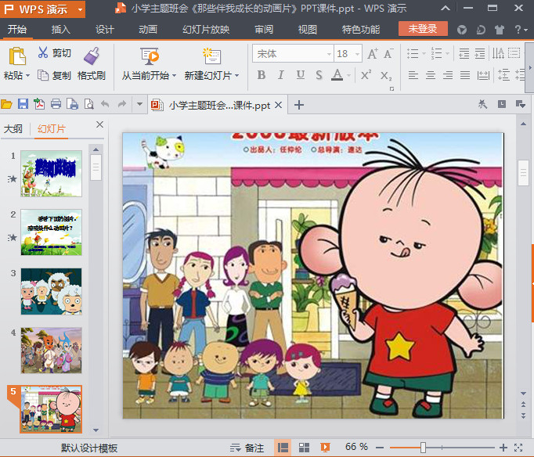Expand 从当前开始 dropdown arrow
The width and height of the screenshot is (534, 457).
pyautogui.click(x=174, y=75)
